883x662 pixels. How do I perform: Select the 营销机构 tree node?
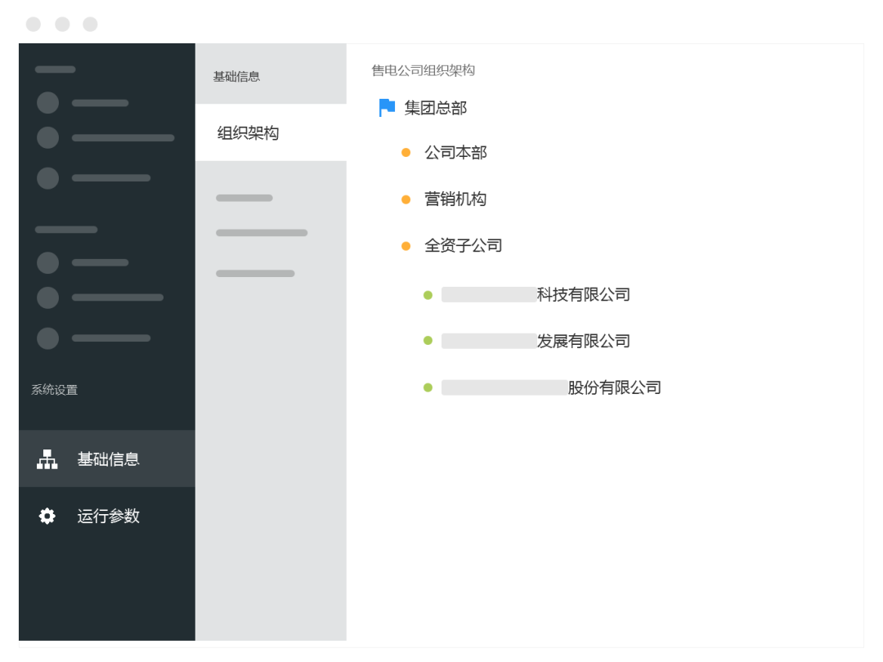[455, 199]
